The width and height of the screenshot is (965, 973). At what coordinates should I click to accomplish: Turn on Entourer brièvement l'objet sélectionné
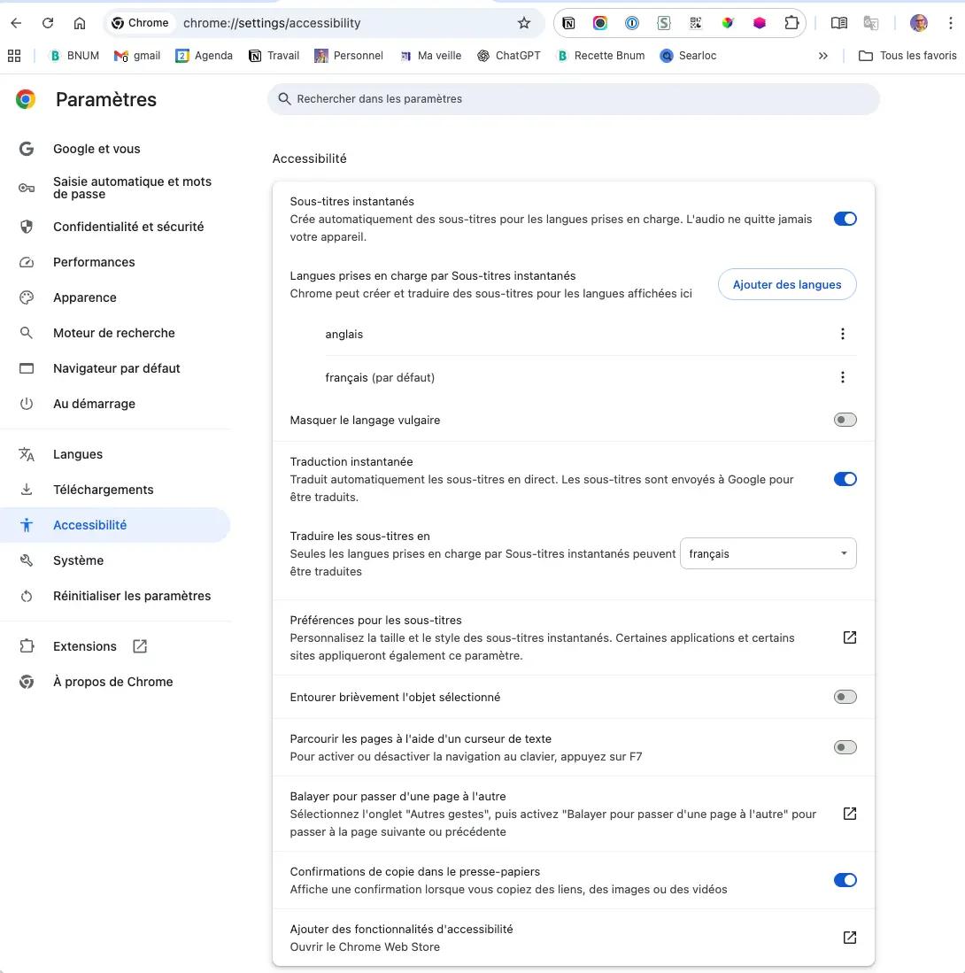(845, 697)
